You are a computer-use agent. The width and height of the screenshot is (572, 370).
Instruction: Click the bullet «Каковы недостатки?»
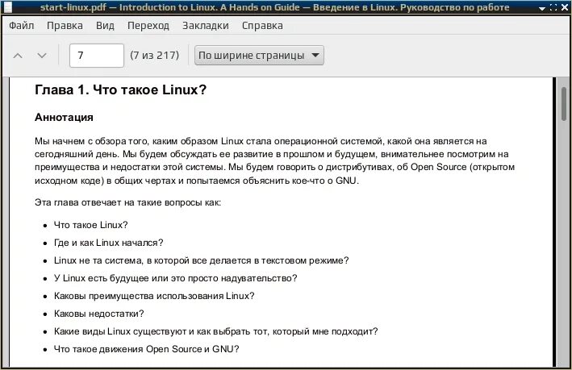pyautogui.click(x=99, y=314)
